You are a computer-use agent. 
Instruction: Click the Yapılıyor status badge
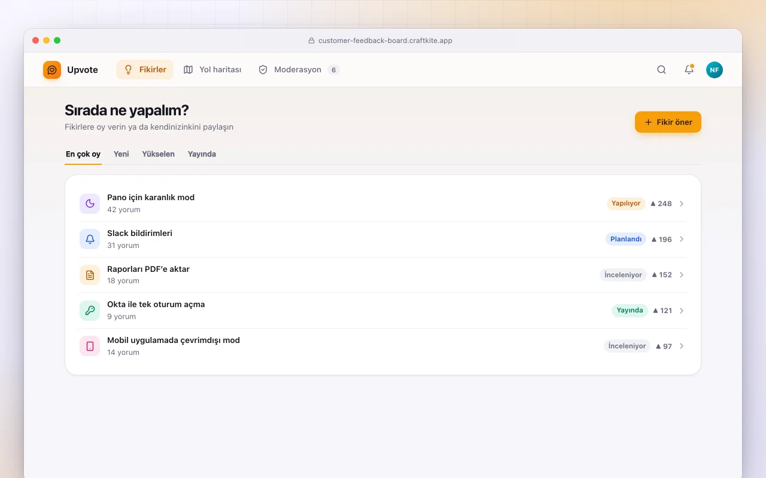[x=626, y=204]
